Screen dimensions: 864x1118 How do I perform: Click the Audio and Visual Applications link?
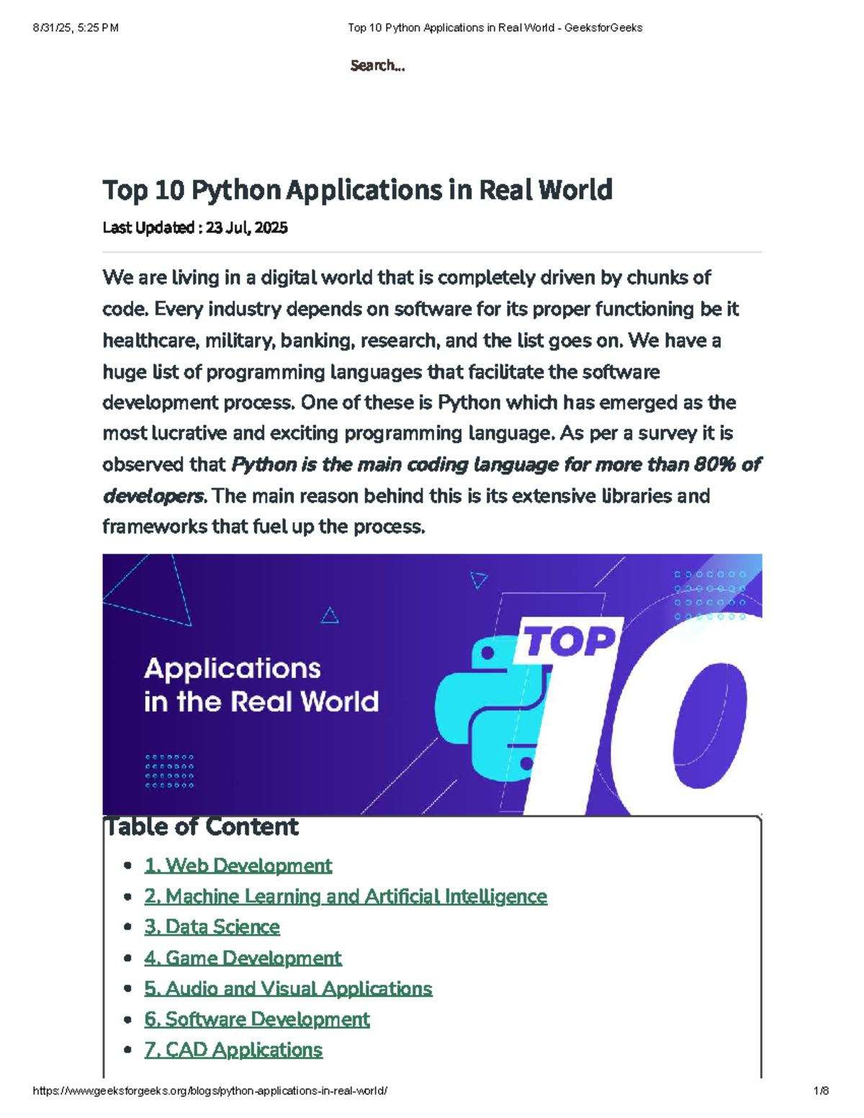coord(288,989)
